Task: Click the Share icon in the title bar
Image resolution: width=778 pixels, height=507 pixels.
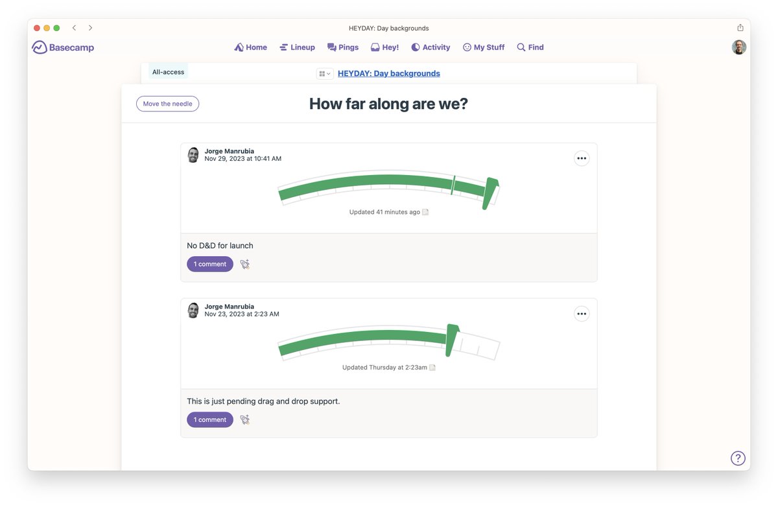Action: pyautogui.click(x=740, y=28)
